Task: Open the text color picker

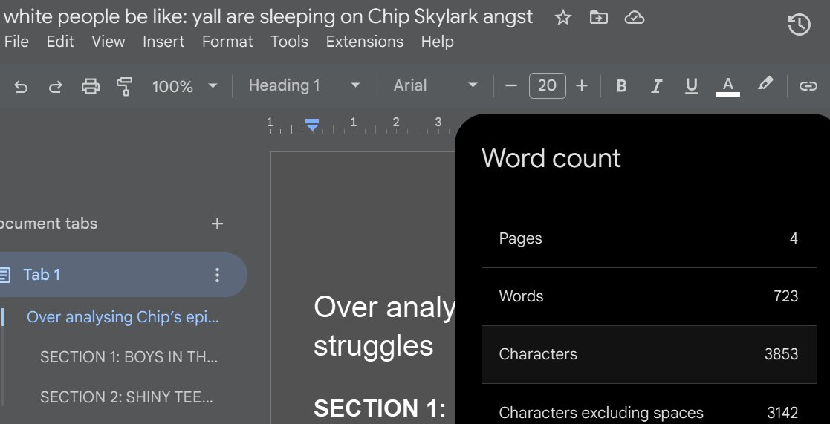Action: (728, 86)
